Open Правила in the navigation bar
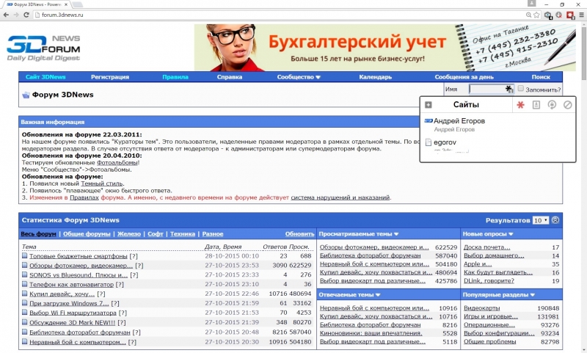The width and height of the screenshot is (587, 353). [x=175, y=77]
